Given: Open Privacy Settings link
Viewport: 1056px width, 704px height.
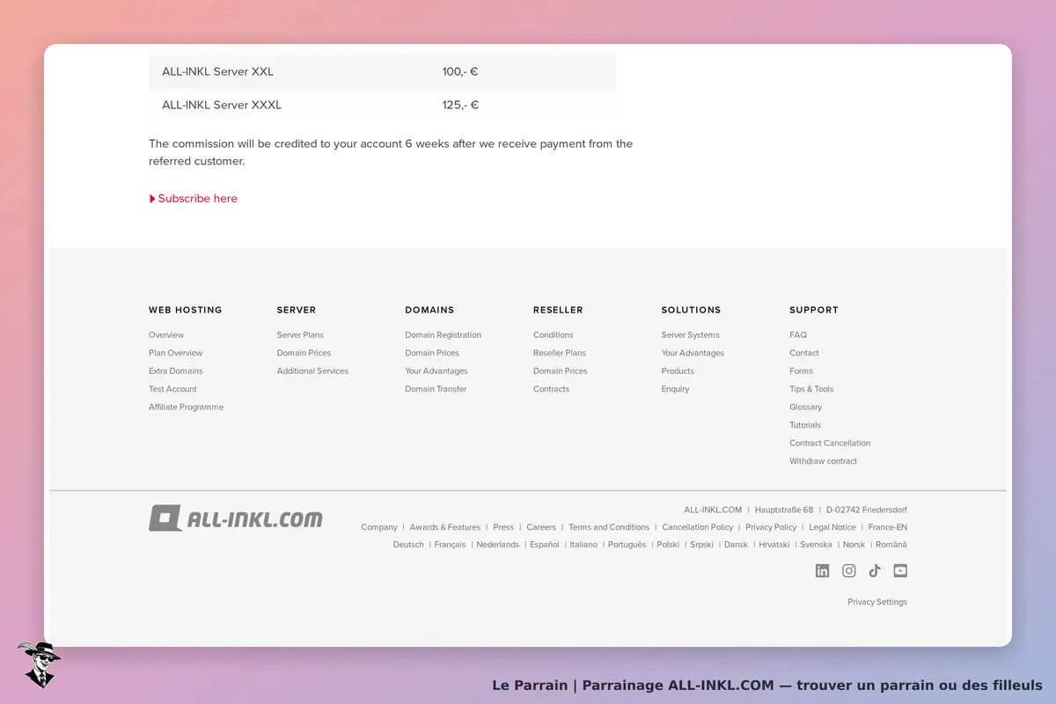Looking at the screenshot, I should point(877,602).
